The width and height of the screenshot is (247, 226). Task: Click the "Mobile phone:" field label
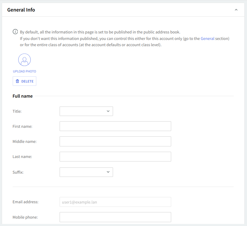click(x=25, y=217)
